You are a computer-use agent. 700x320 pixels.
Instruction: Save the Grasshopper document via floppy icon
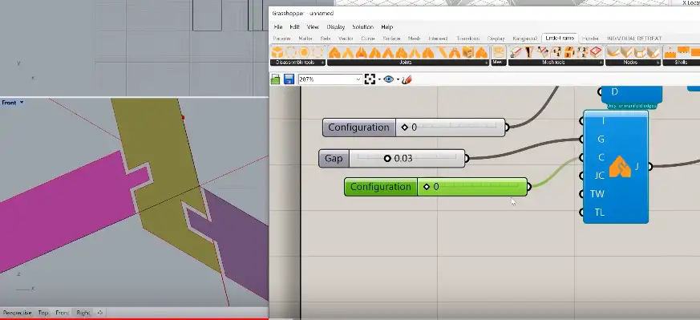coord(289,79)
